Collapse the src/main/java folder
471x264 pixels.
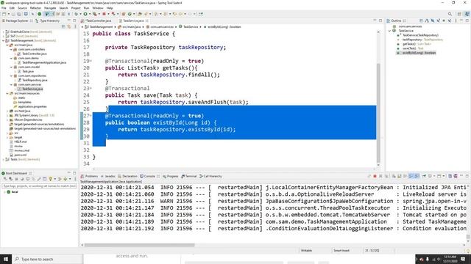pyautogui.click(x=7, y=45)
